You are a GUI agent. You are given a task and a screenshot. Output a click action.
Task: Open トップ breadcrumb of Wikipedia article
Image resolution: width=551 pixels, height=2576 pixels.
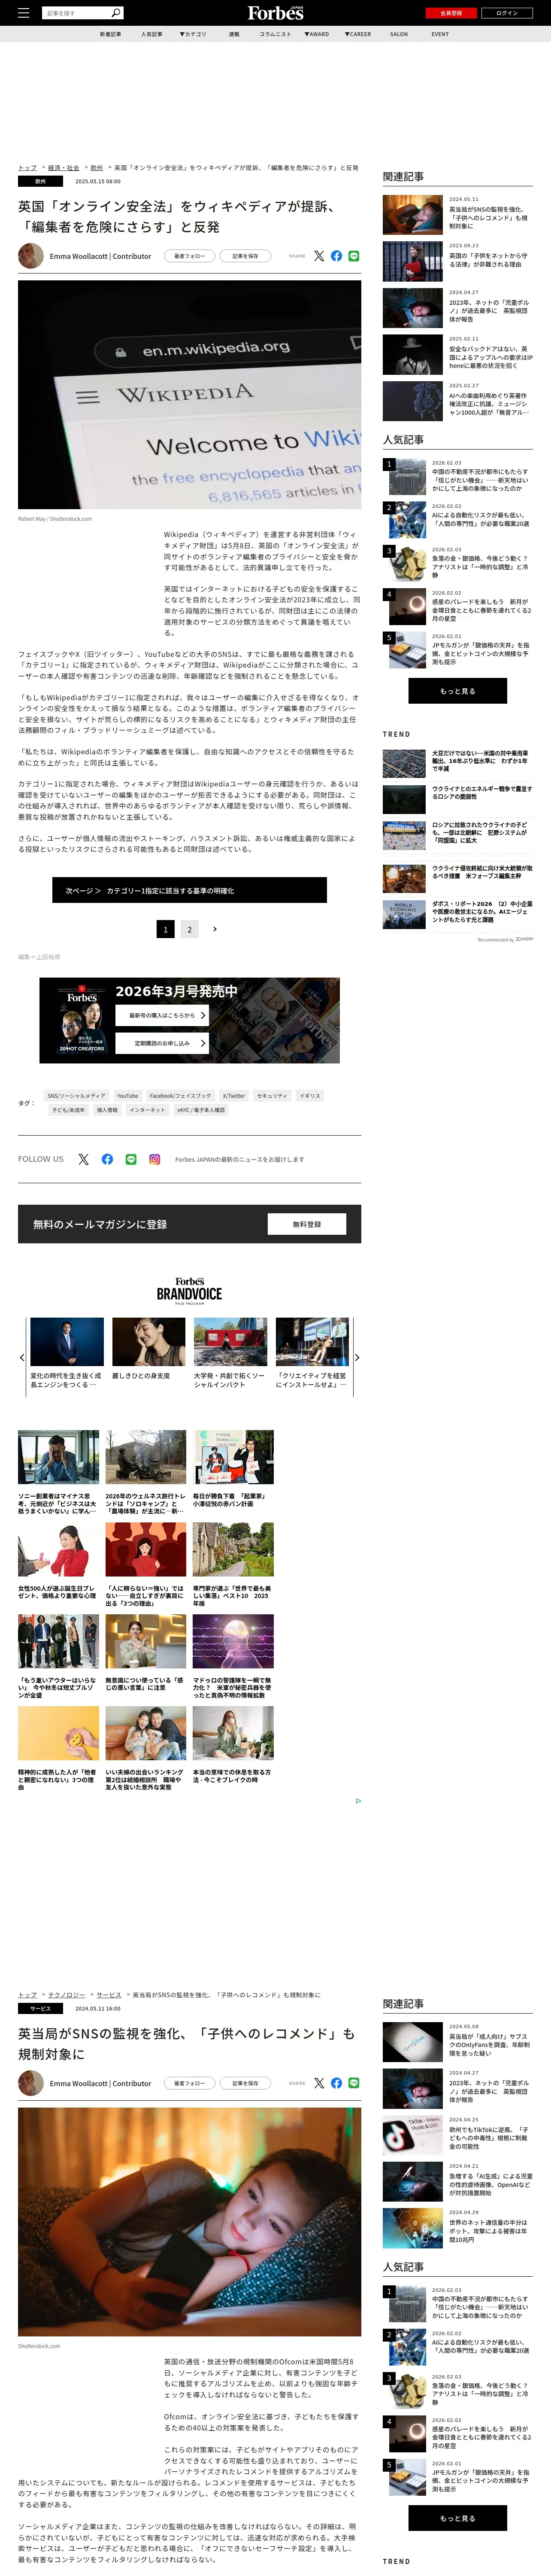tap(27, 168)
